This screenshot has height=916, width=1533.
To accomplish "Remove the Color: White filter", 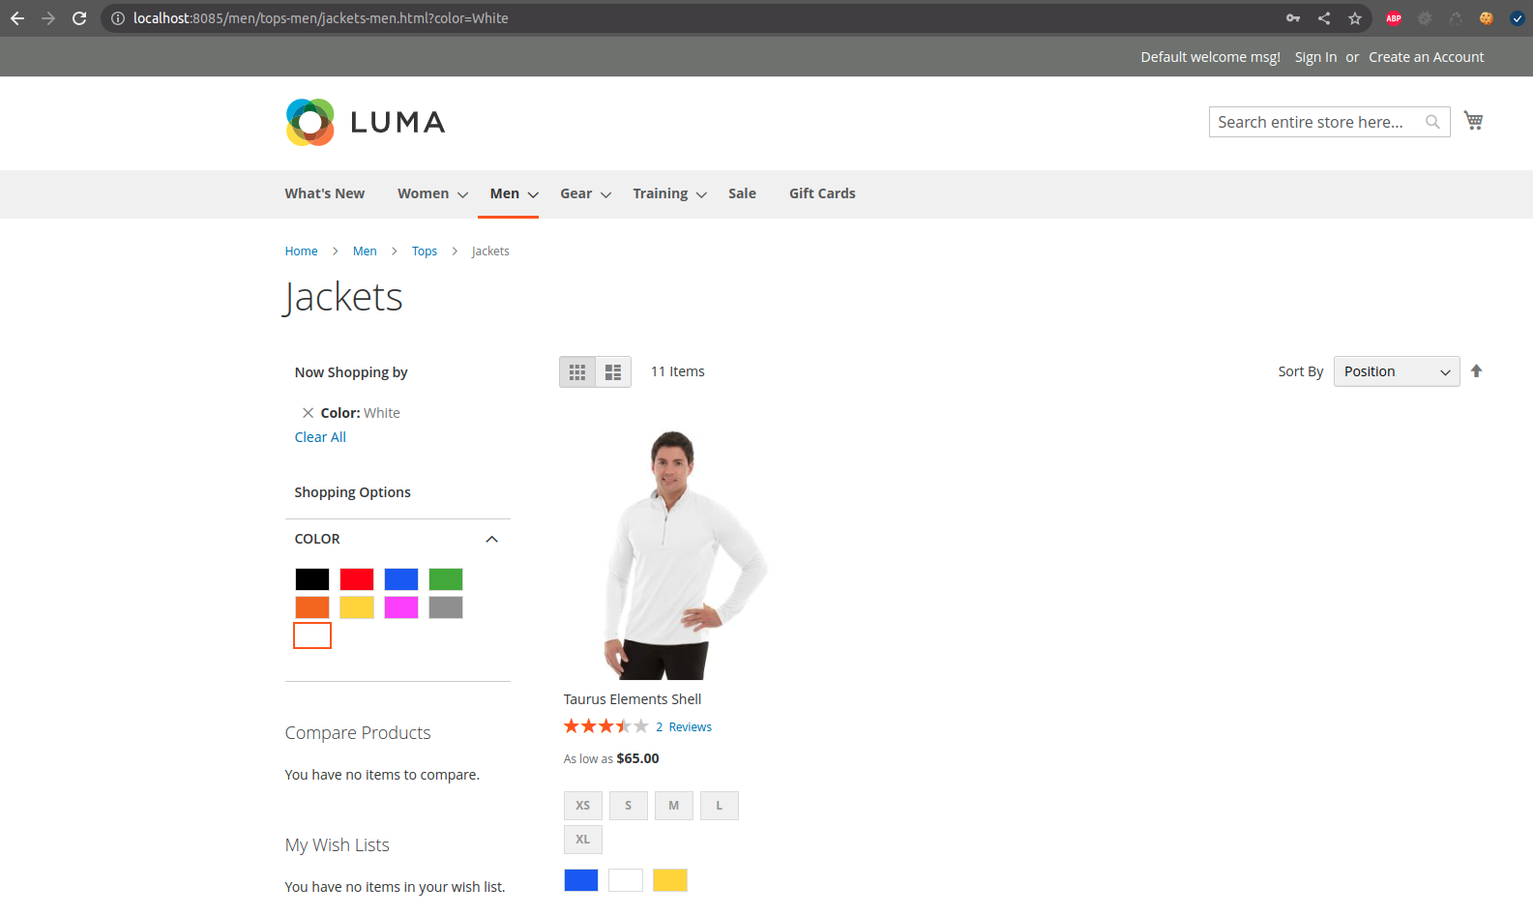I will tap(308, 413).
